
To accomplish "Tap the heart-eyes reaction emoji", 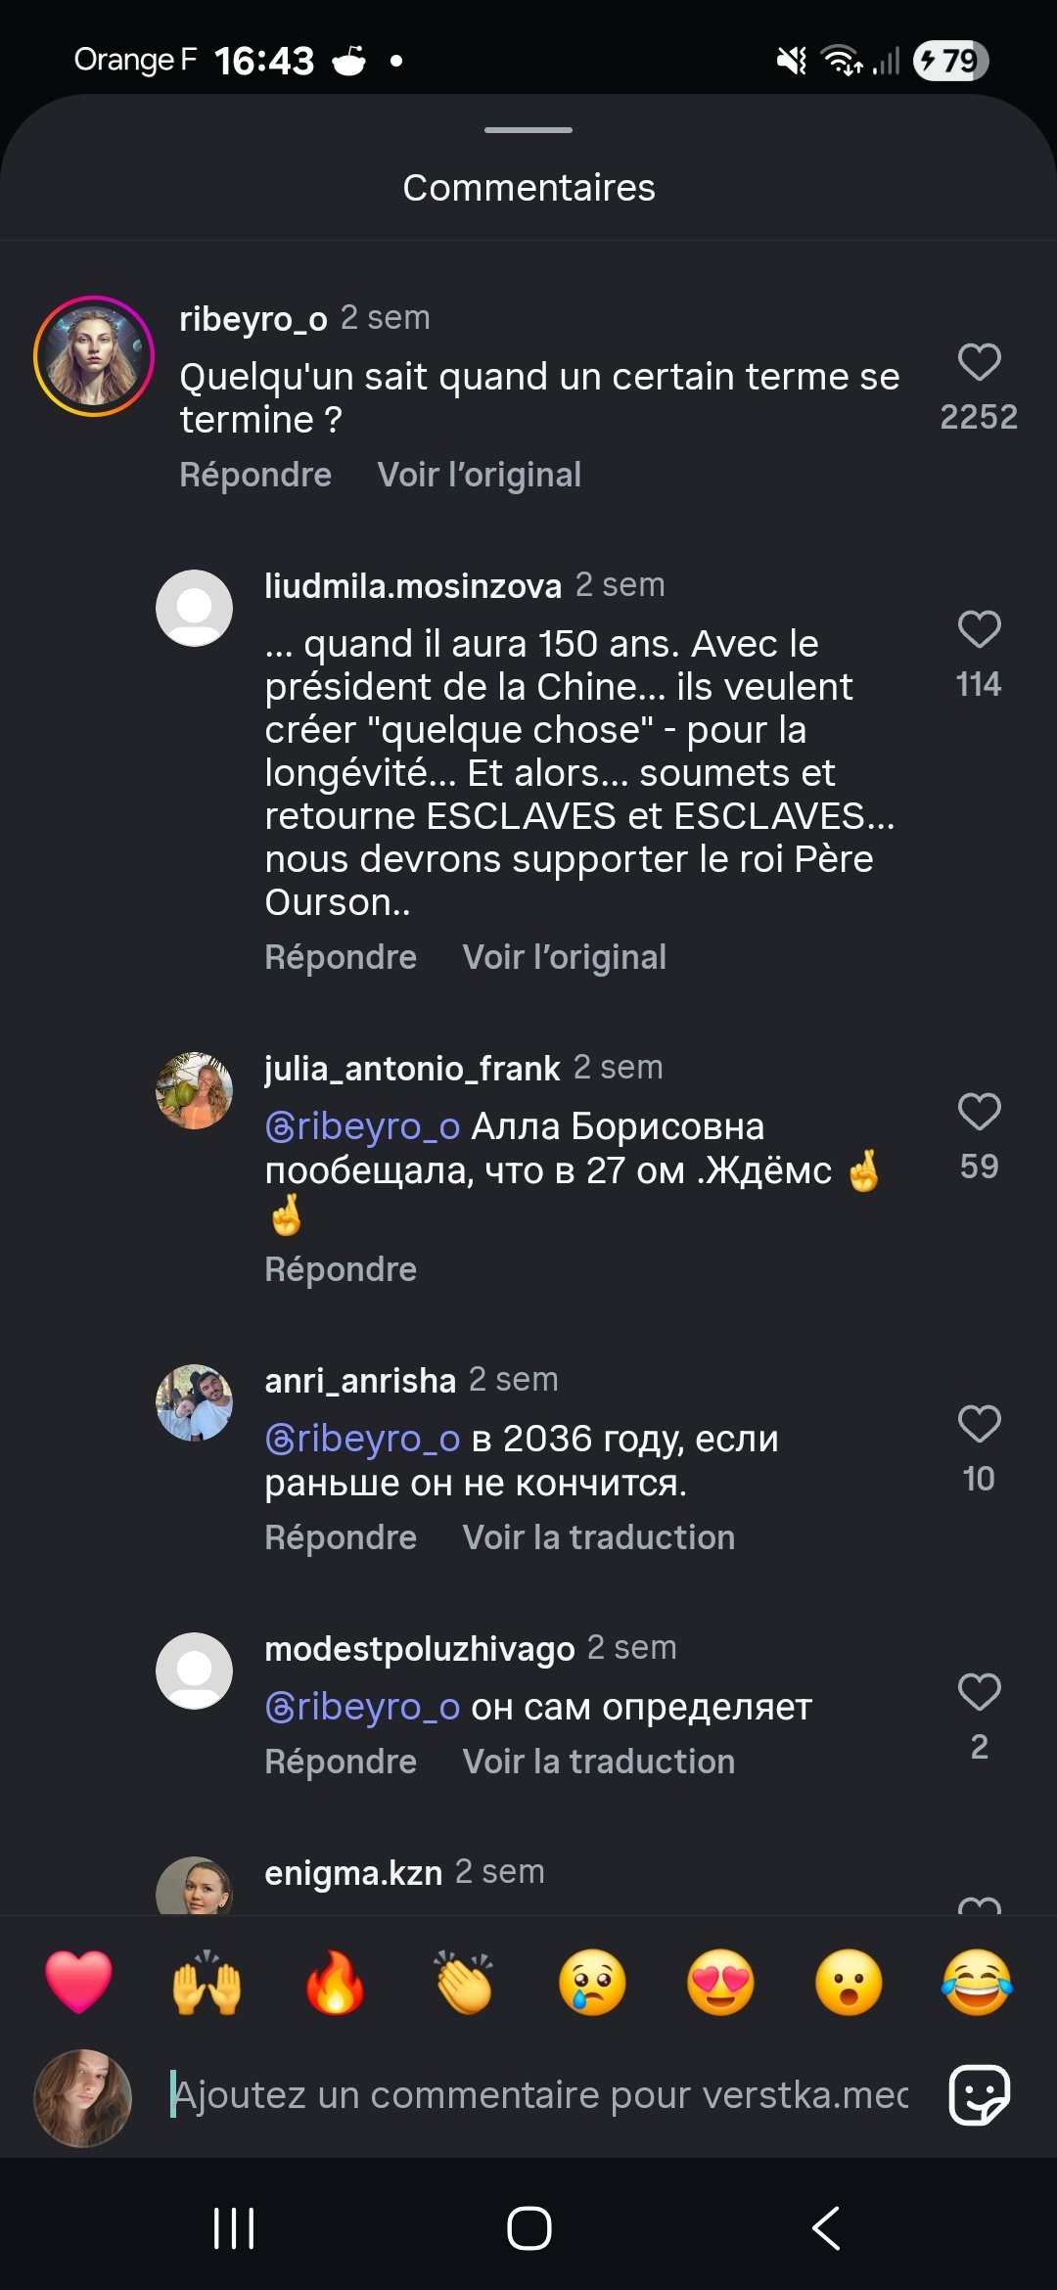I will [720, 1983].
